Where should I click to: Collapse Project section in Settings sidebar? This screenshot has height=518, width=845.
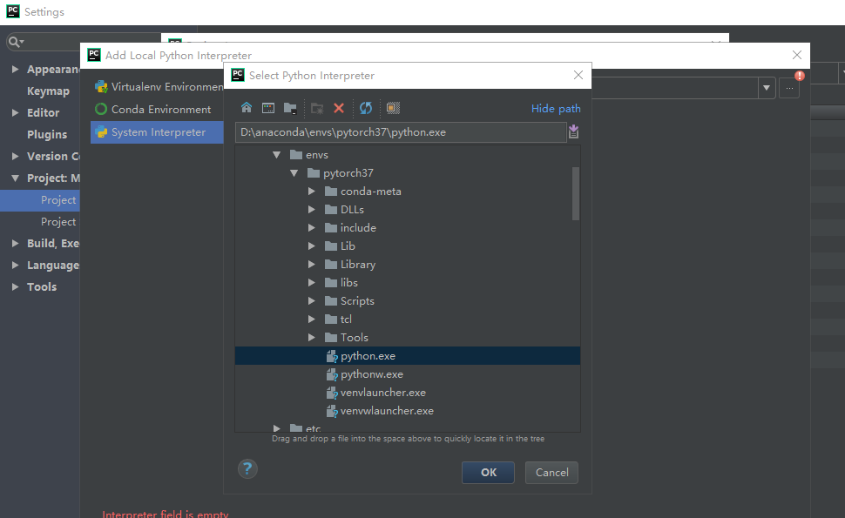pos(15,178)
